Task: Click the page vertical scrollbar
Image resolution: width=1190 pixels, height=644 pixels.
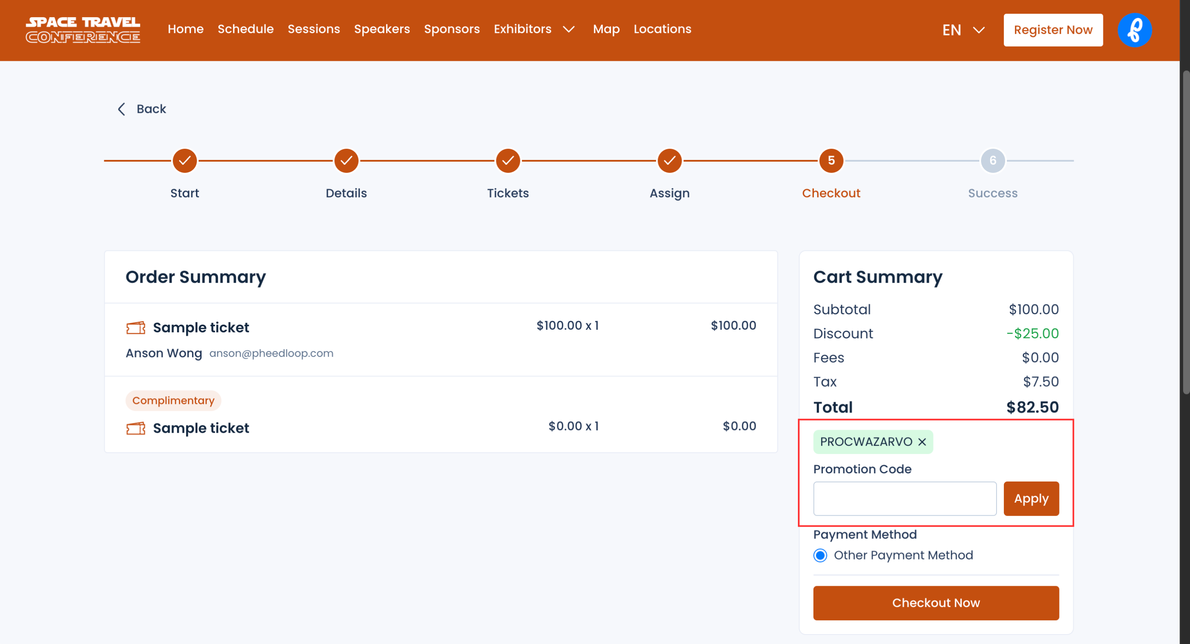Action: (1185, 231)
